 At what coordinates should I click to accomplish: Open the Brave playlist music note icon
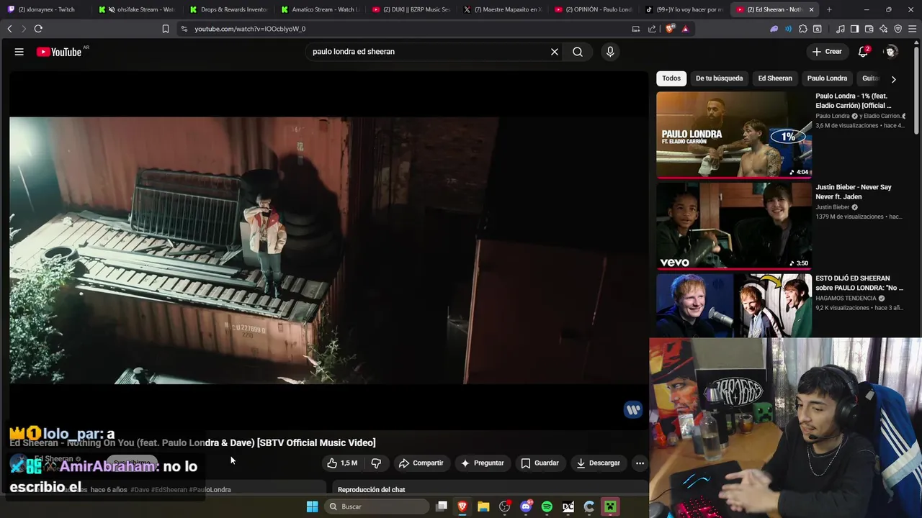tap(841, 29)
